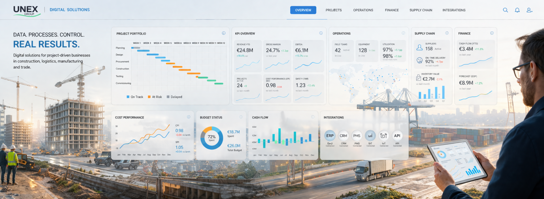
Task: Select the CRM integration icon
Action: [x=343, y=136]
